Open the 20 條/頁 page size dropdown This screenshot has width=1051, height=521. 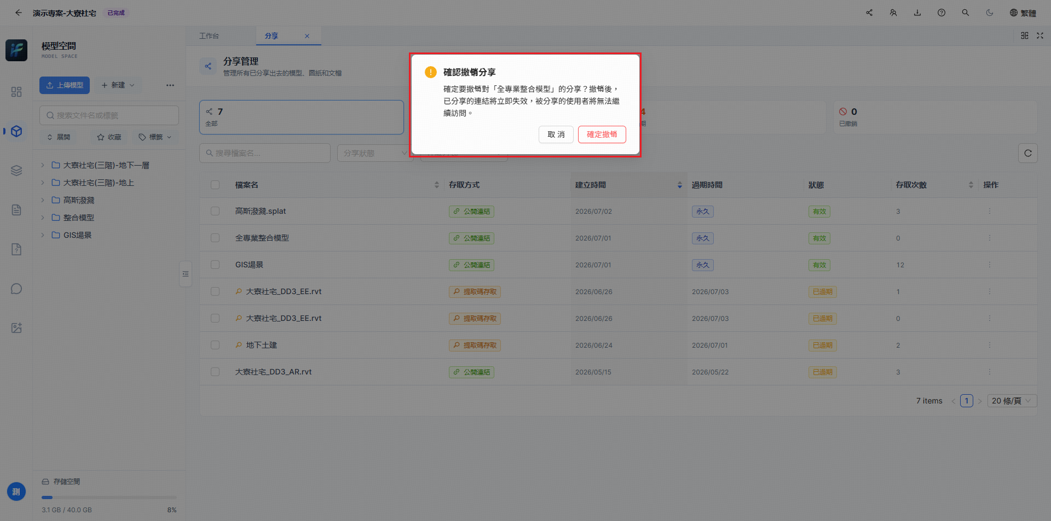(x=1012, y=401)
